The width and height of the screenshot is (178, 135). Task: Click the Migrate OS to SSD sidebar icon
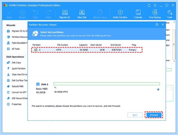click(8, 31)
